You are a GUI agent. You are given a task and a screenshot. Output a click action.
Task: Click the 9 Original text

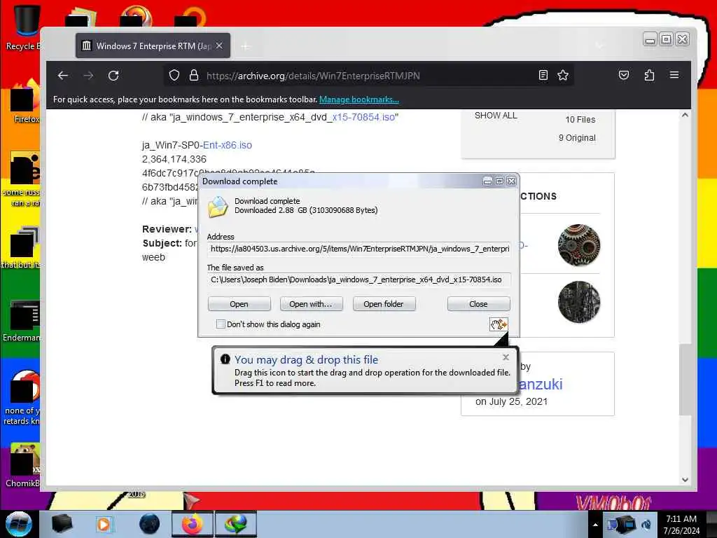coord(577,138)
